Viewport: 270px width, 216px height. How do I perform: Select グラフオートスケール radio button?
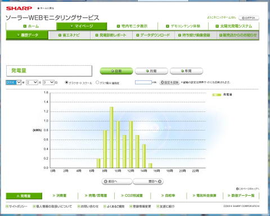[x=66, y=82]
